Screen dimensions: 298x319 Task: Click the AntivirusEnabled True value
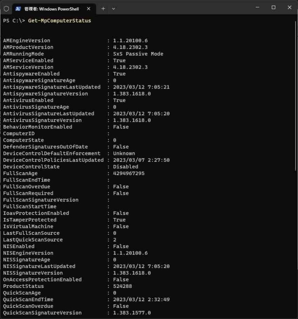tap(119, 100)
